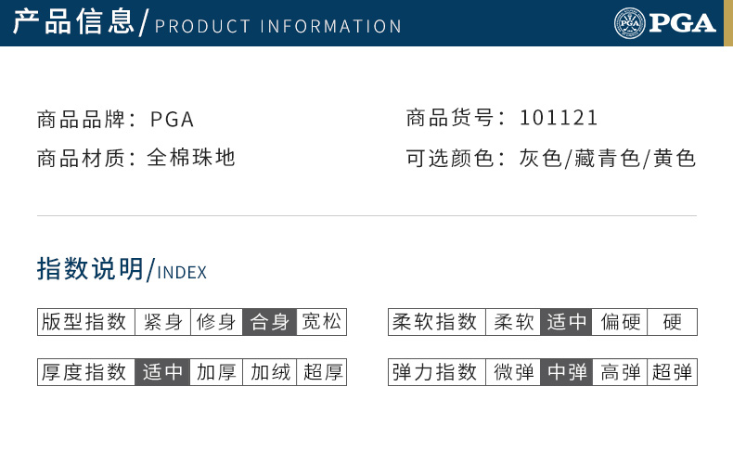Click the product number 101121
The image size is (733, 464).
tap(559, 119)
